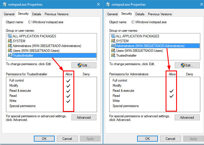The height and width of the screenshot is (145, 204).
Task: Click SYSTEM group icon in right window
Action: tap(113, 41)
